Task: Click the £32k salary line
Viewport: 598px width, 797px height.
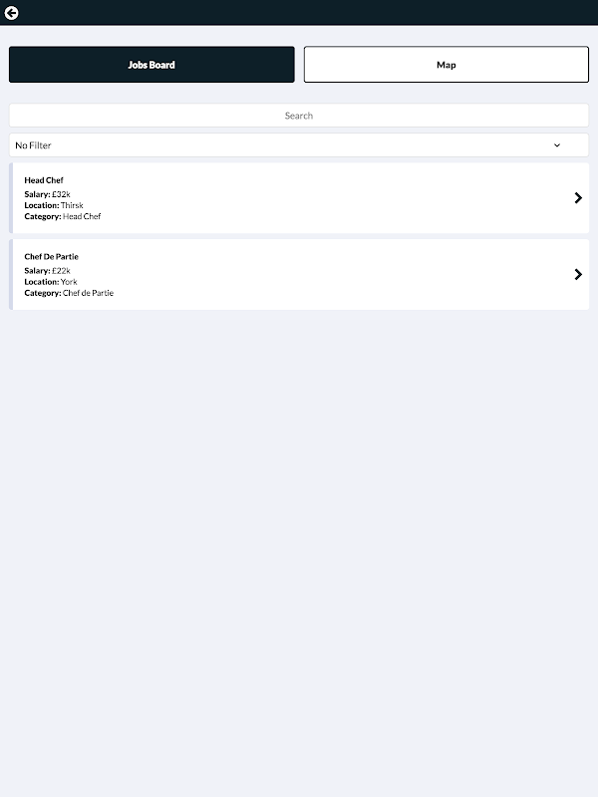Action: (x=48, y=193)
